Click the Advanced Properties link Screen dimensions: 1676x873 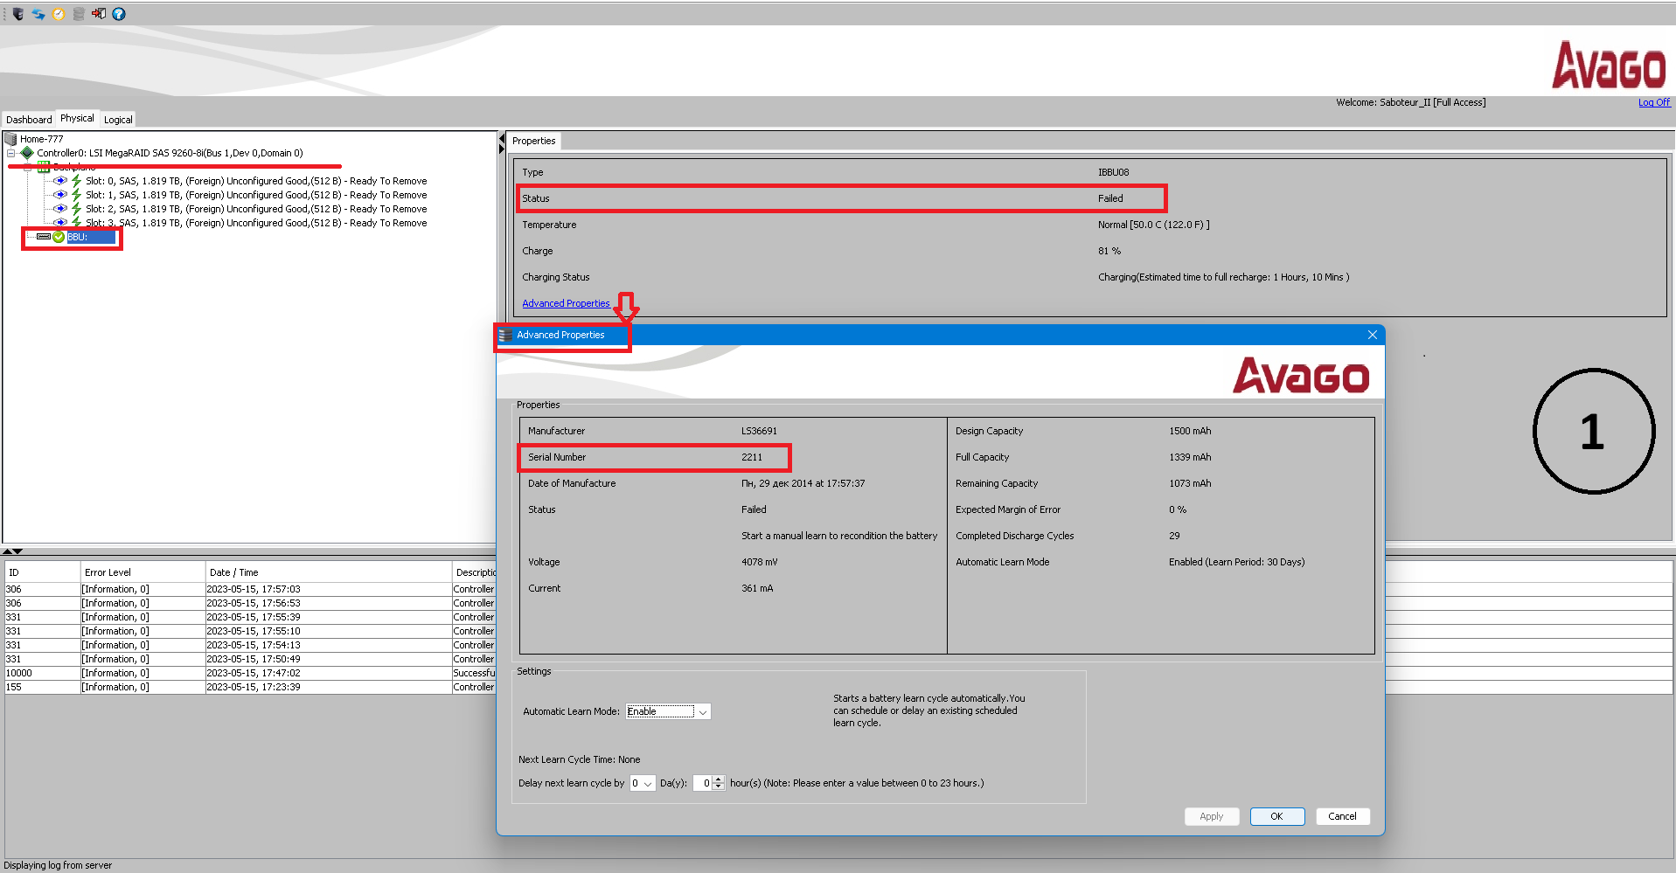point(566,303)
